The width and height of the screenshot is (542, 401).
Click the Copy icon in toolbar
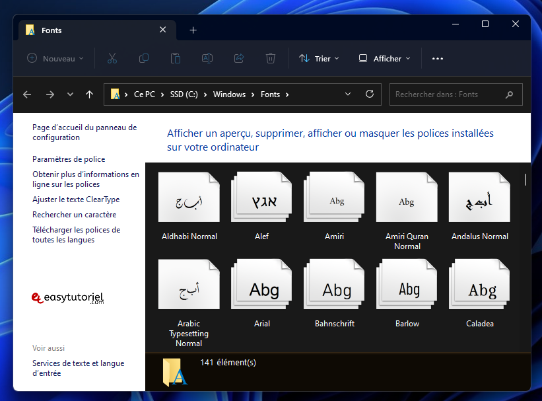coord(144,59)
